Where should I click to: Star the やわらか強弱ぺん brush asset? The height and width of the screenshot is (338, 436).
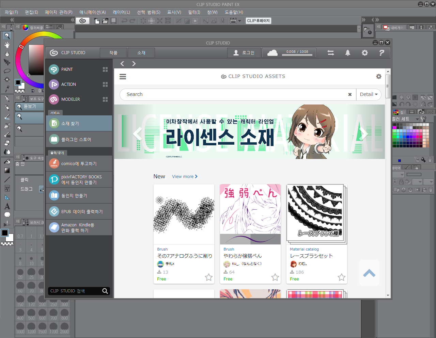pos(275,277)
